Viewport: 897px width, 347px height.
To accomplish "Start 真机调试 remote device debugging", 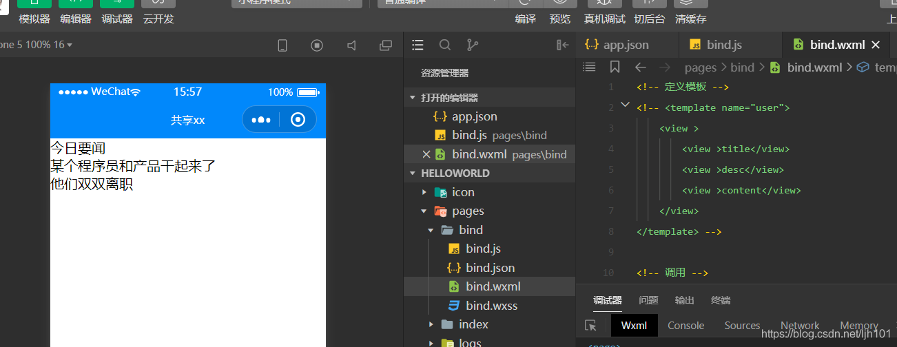I will pos(605,19).
